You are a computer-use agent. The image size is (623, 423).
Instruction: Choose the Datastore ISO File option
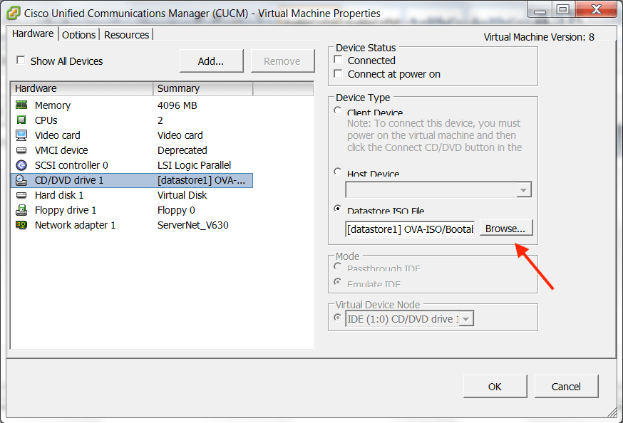point(338,209)
